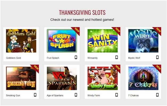Choose the Age of Spartans game image
This screenshot has height=106, width=167.
62,78
